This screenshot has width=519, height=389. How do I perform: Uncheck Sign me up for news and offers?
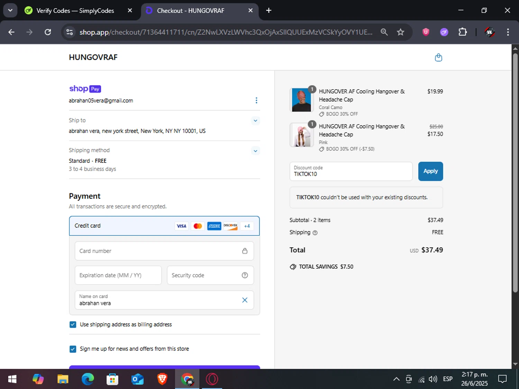pyautogui.click(x=73, y=349)
